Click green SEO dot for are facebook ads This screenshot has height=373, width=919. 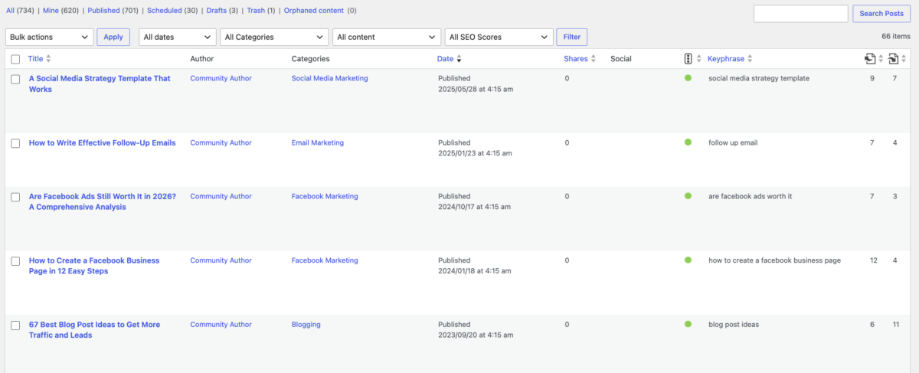click(688, 196)
